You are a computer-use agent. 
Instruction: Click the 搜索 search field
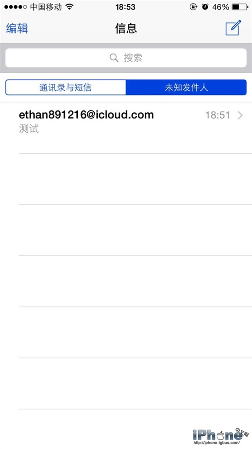pyautogui.click(x=126, y=58)
